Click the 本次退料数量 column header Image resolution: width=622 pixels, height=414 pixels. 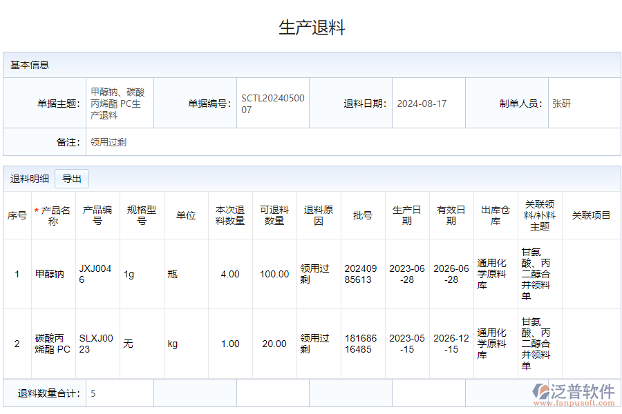(x=230, y=215)
